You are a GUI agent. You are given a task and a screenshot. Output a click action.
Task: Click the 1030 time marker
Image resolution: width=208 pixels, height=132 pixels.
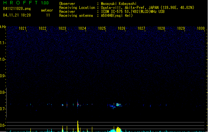point(201,28)
